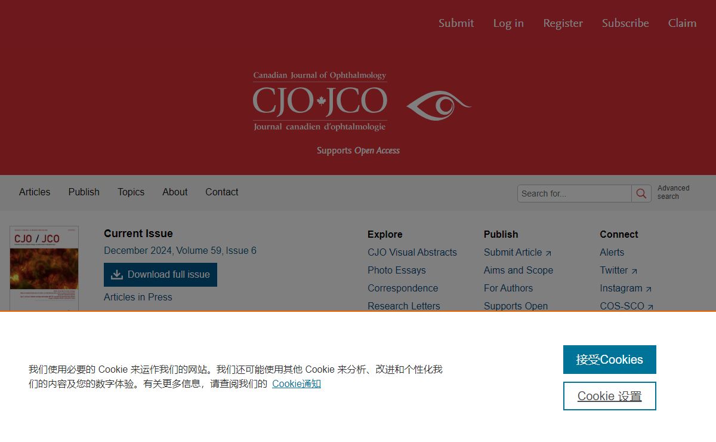Viewport: 716px width, 442px height.
Task: Open the Submit link in header
Action: 456,23
